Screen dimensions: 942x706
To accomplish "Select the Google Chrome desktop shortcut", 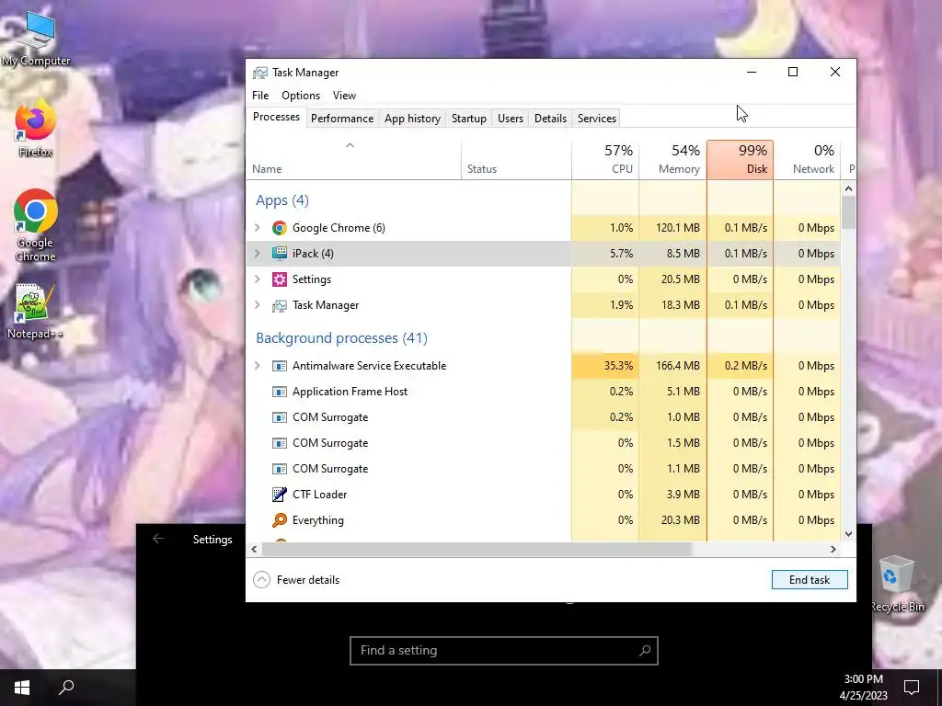I will [x=36, y=226].
